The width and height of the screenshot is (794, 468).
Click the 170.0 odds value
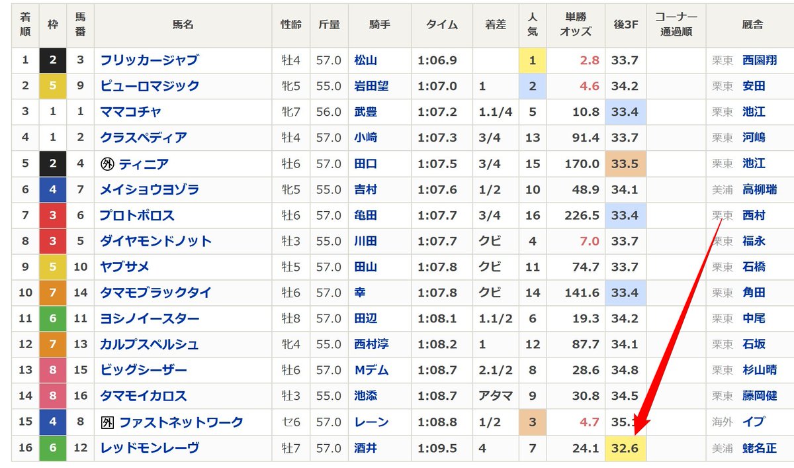(583, 164)
